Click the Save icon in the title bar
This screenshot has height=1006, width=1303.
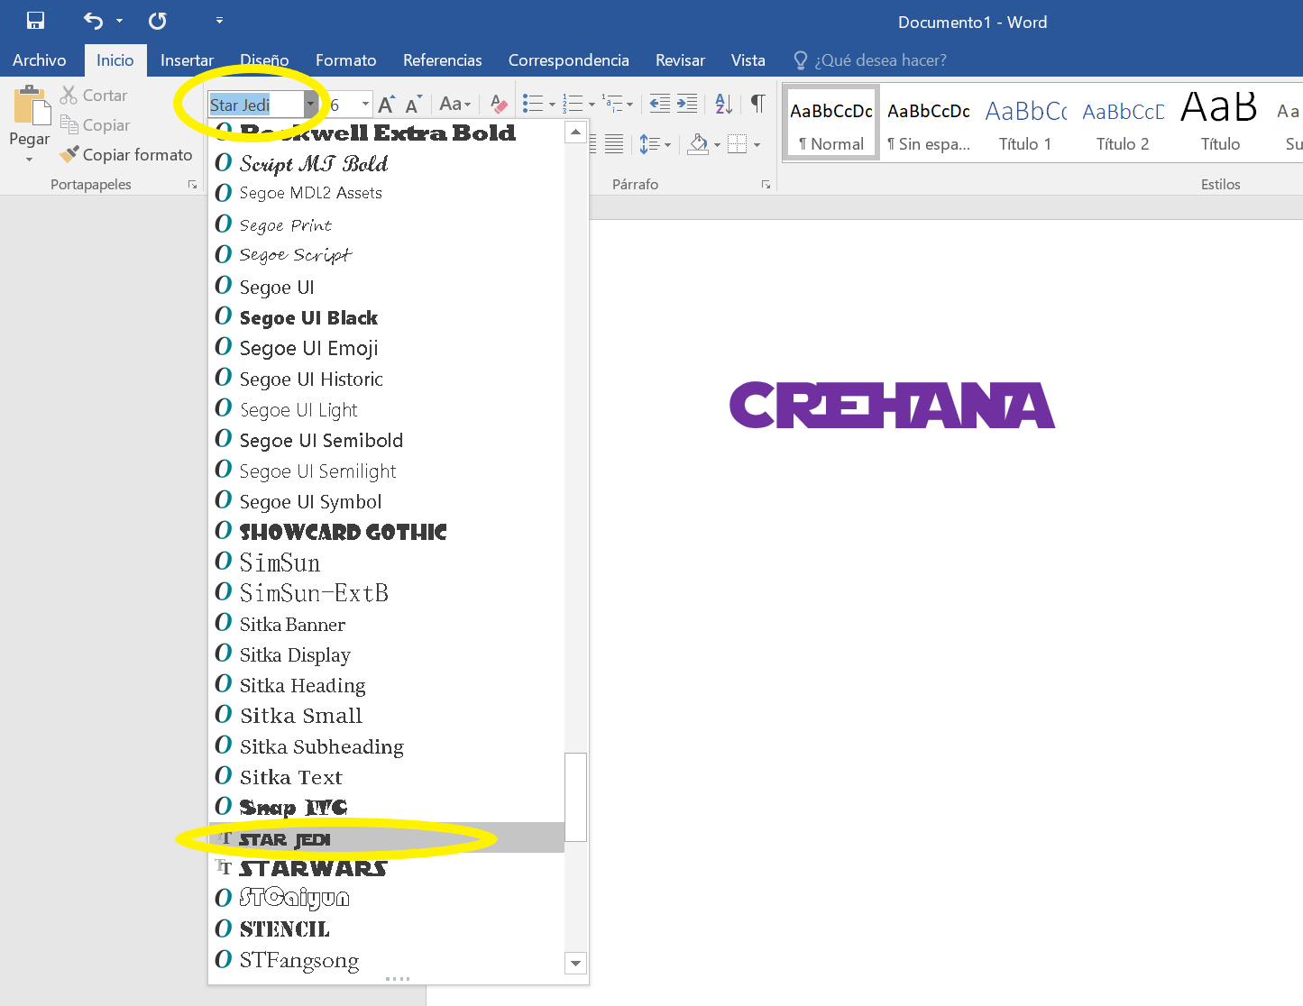click(x=35, y=21)
